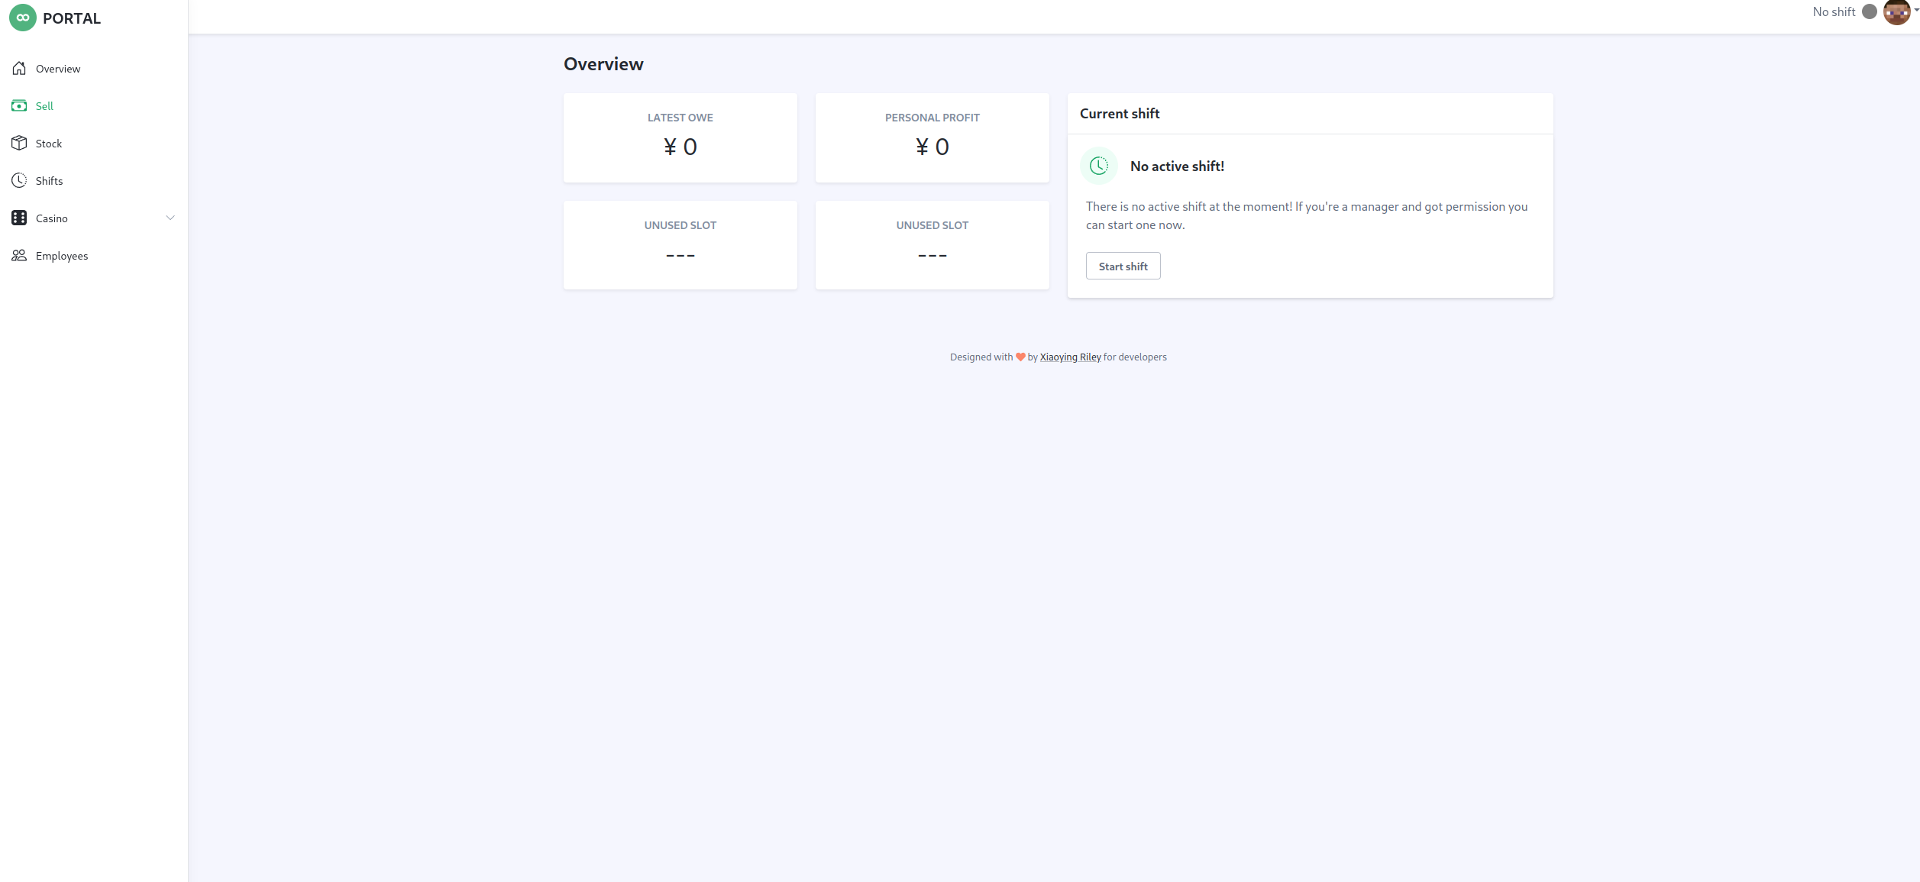
Task: Click the Overview home icon
Action: (x=19, y=69)
